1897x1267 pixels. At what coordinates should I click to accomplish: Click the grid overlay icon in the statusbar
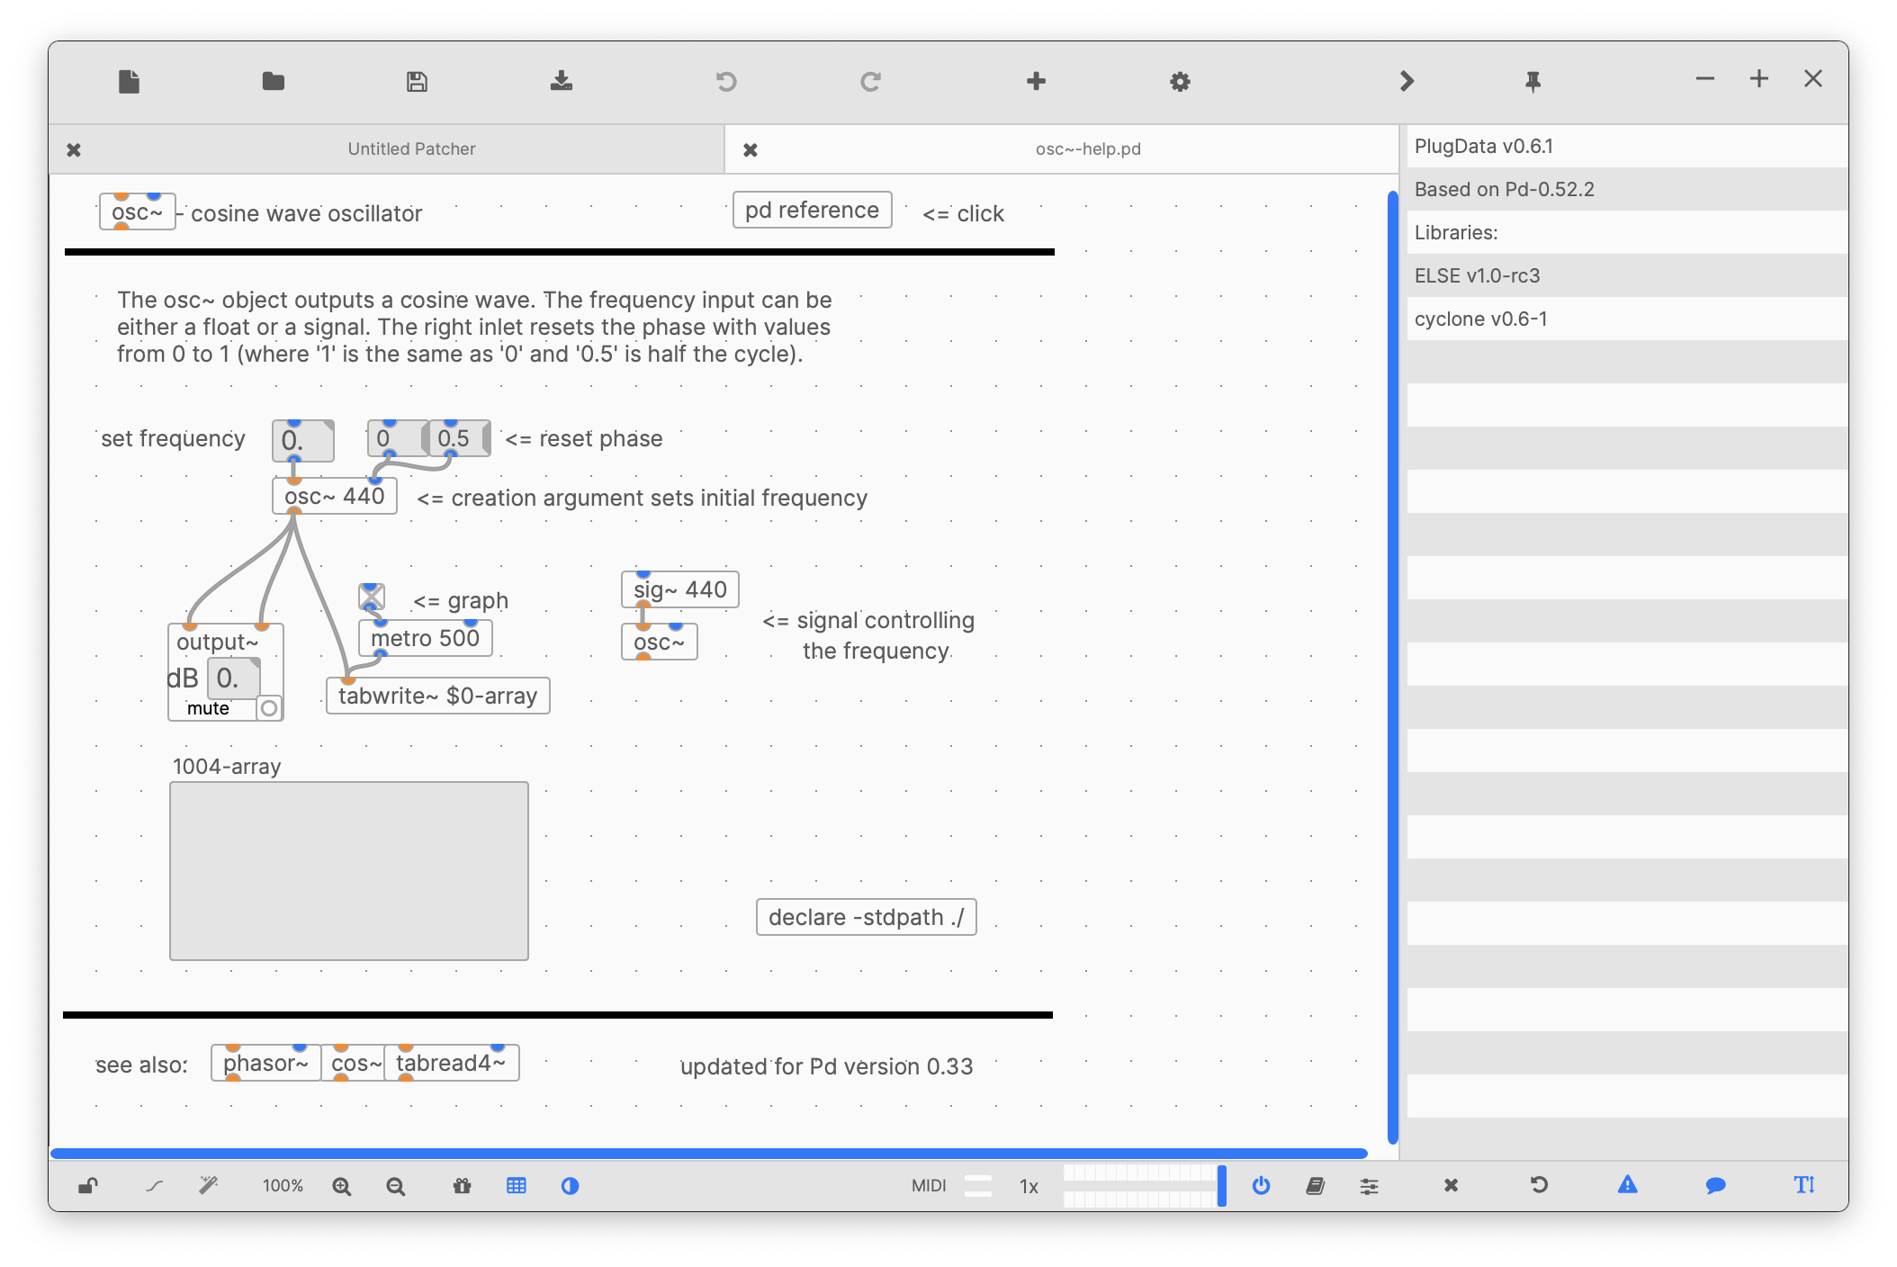516,1186
